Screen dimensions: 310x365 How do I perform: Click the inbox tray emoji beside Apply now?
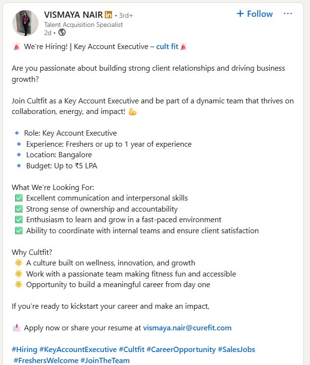pyautogui.click(x=16, y=328)
